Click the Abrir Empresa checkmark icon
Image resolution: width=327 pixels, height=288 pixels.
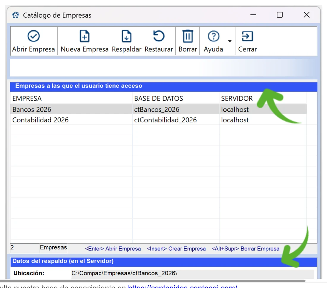point(34,36)
